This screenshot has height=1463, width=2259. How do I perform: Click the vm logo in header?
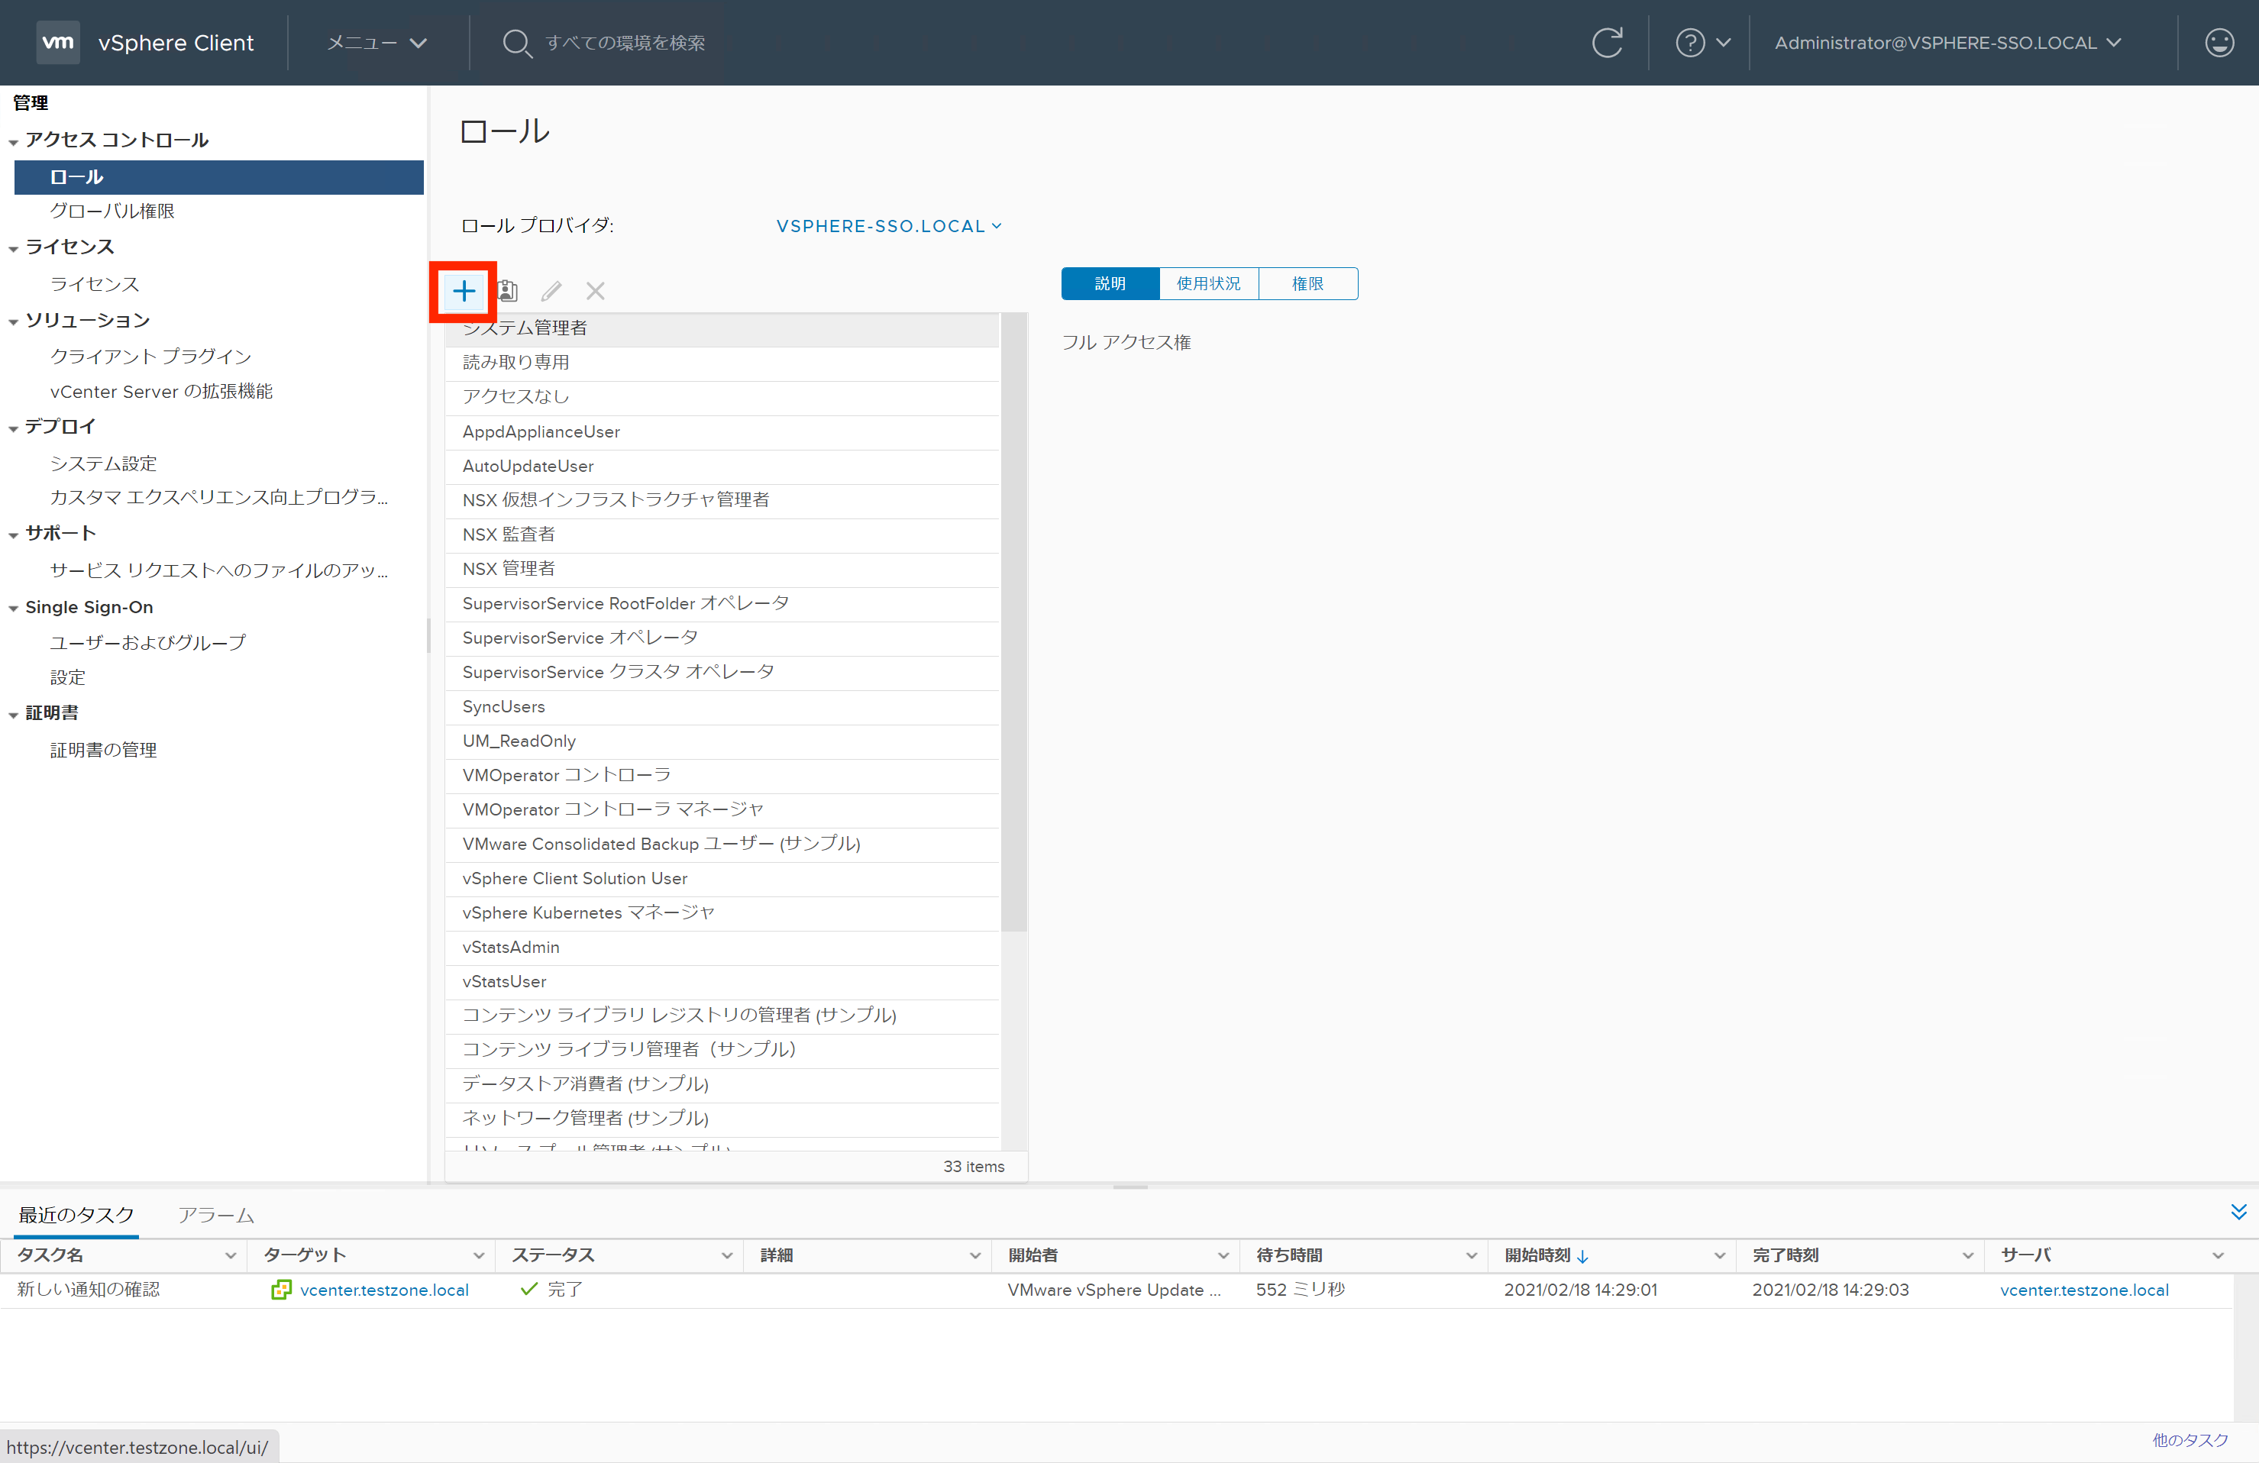(58, 43)
